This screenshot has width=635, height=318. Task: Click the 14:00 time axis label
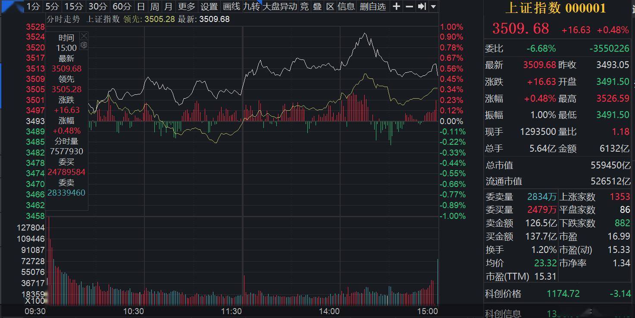click(328, 311)
